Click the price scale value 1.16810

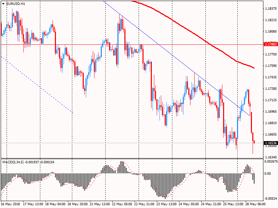(271, 123)
